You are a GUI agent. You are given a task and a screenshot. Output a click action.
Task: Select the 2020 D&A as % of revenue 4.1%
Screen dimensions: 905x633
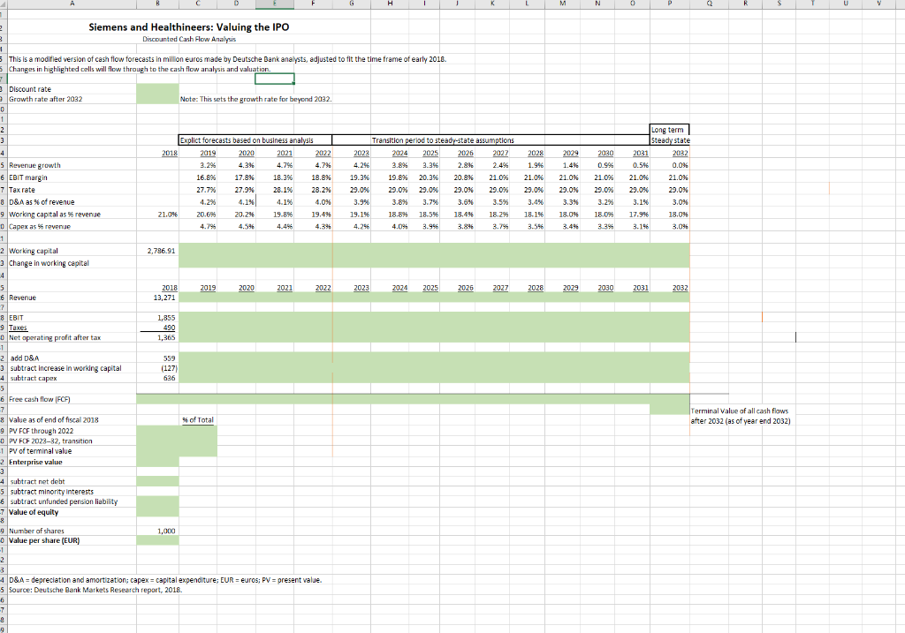coord(247,202)
